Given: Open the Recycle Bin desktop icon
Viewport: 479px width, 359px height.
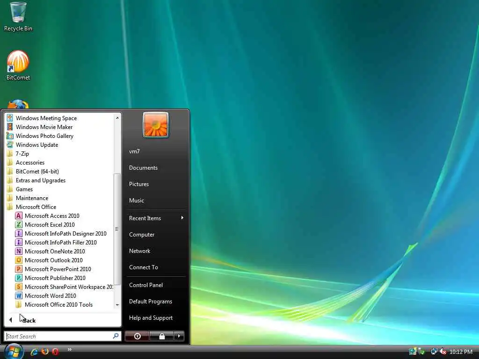Looking at the screenshot, I should click(x=18, y=17).
